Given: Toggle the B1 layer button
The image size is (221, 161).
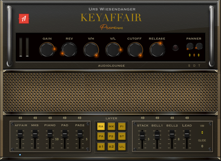Looking at the screenshot, I should [101, 147].
